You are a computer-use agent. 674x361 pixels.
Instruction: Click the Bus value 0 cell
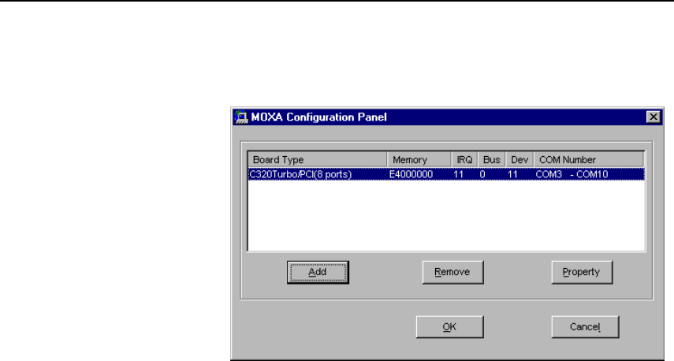[x=482, y=174]
